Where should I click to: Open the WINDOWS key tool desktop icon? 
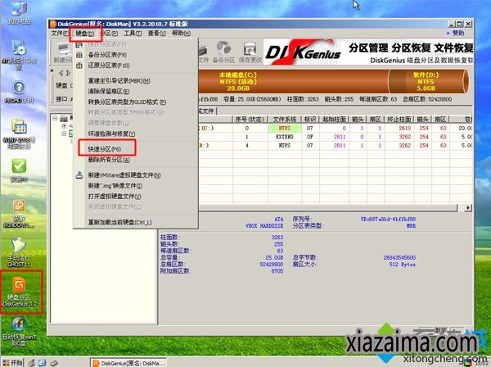pyautogui.click(x=19, y=214)
